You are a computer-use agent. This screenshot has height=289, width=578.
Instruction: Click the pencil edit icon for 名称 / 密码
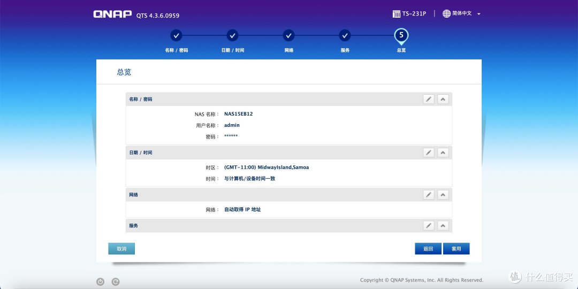428,99
